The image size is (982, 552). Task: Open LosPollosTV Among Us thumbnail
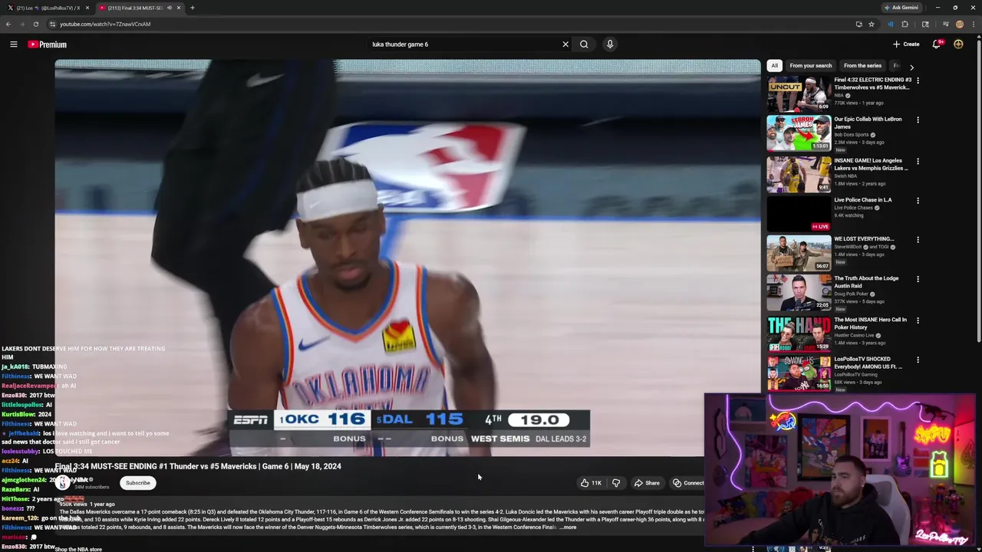pyautogui.click(x=799, y=373)
